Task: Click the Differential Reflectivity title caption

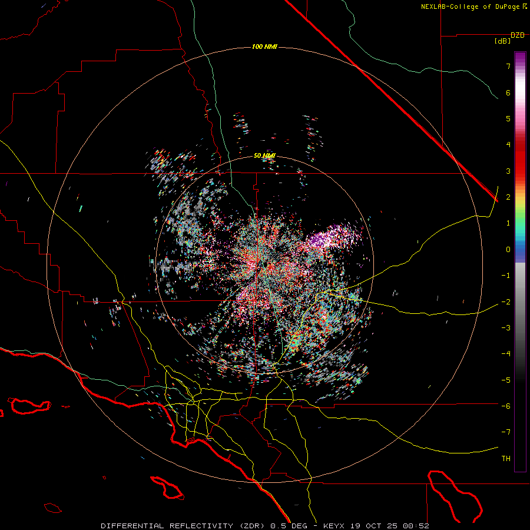Action: tap(265, 526)
